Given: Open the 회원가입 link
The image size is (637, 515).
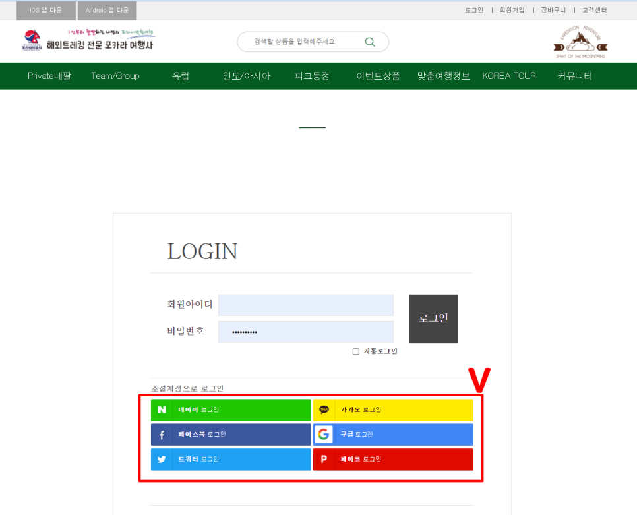Looking at the screenshot, I should point(512,10).
